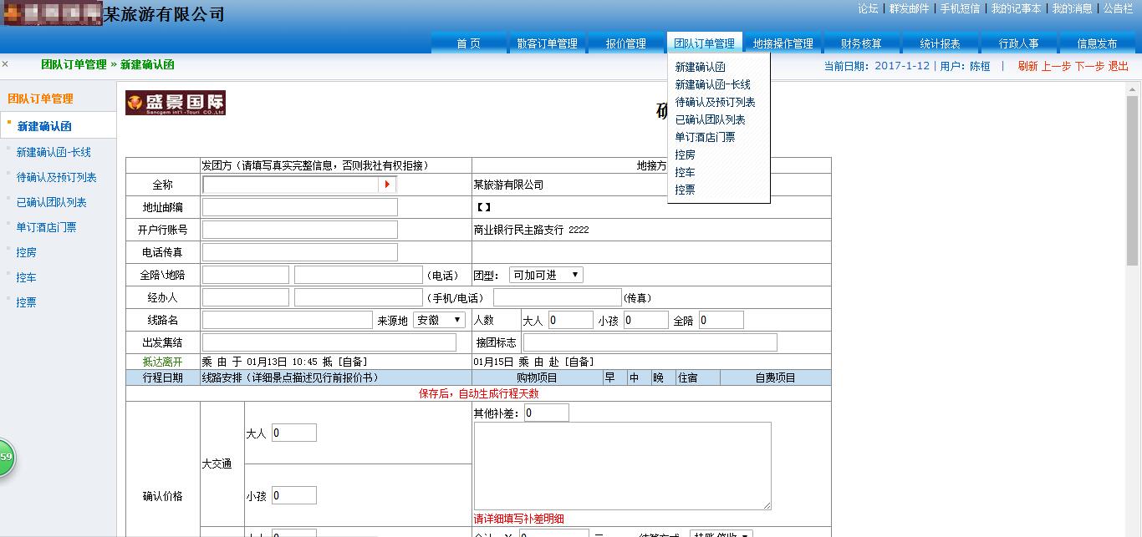This screenshot has height=537, width=1142.
Task: Open the 散客订单管理 tab
Action: (547, 43)
